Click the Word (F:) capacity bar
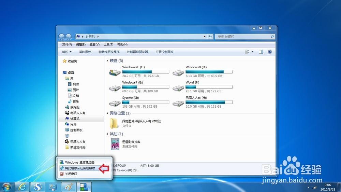Viewport: 341px width, 192px height. pos(209,87)
